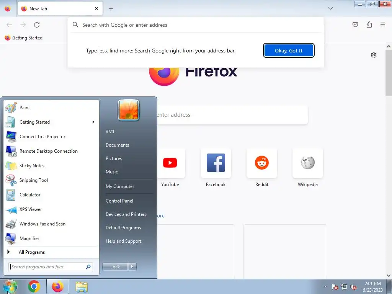Viewport: 392px width, 294px height.
Task: Click the Start menu search magnifier icon
Action: 88,267
